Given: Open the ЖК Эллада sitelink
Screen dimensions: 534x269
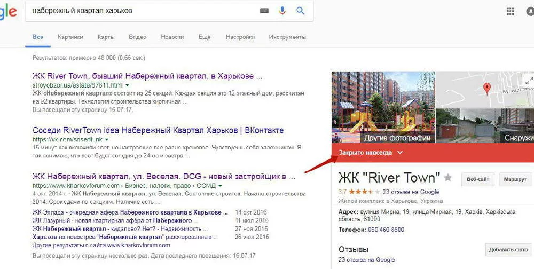Looking at the screenshot, I should coord(130,212).
